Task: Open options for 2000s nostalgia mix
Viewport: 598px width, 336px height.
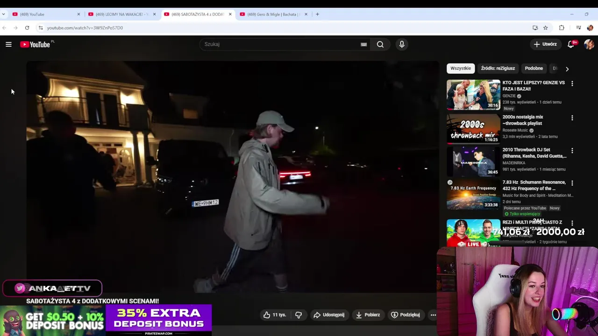Action: [x=572, y=118]
